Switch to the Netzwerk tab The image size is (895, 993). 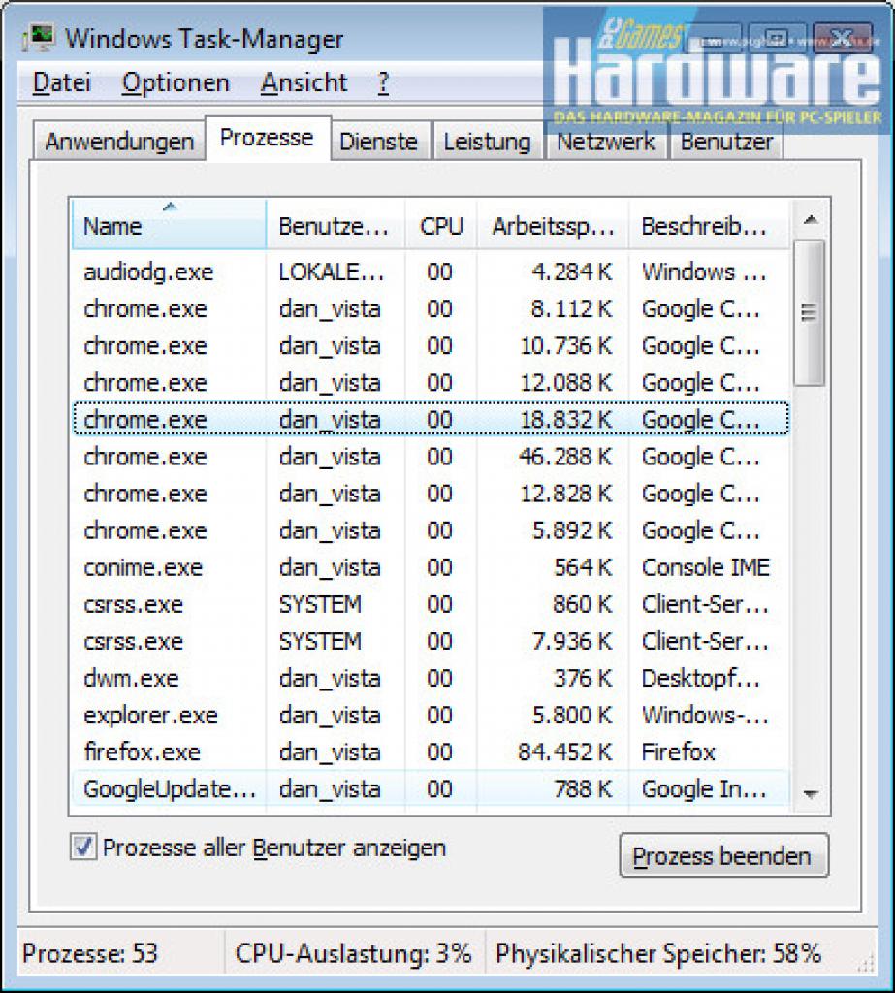(x=605, y=141)
